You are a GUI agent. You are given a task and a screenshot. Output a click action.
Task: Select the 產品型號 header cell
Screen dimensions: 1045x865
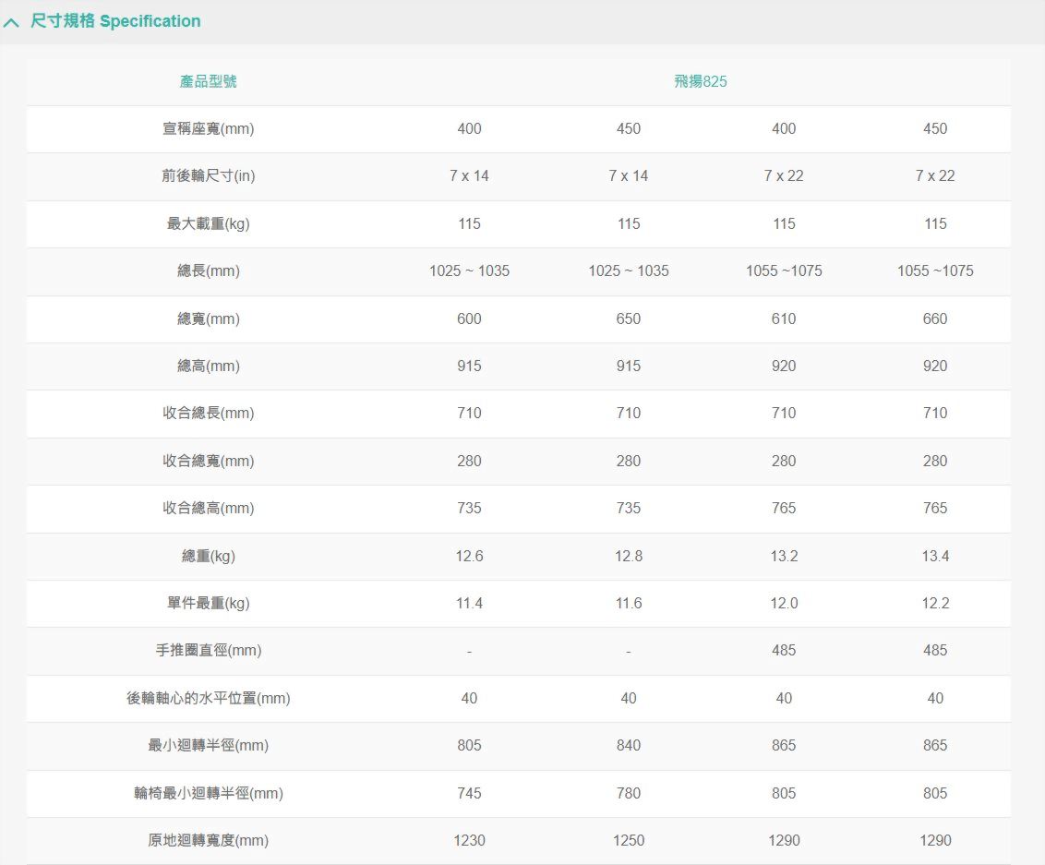tap(208, 81)
